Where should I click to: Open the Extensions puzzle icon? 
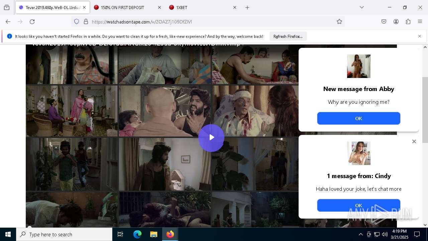coord(408,21)
